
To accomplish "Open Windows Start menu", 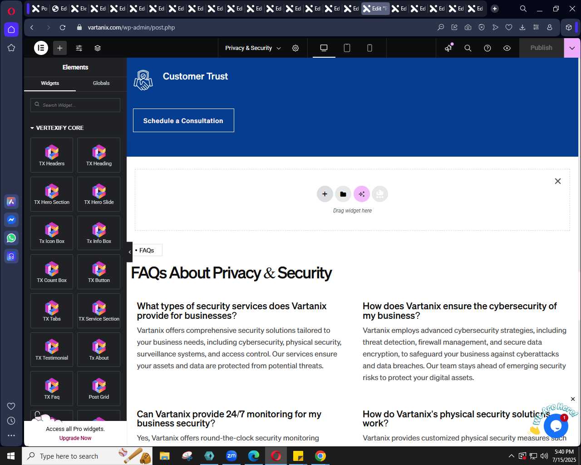I will click(11, 456).
